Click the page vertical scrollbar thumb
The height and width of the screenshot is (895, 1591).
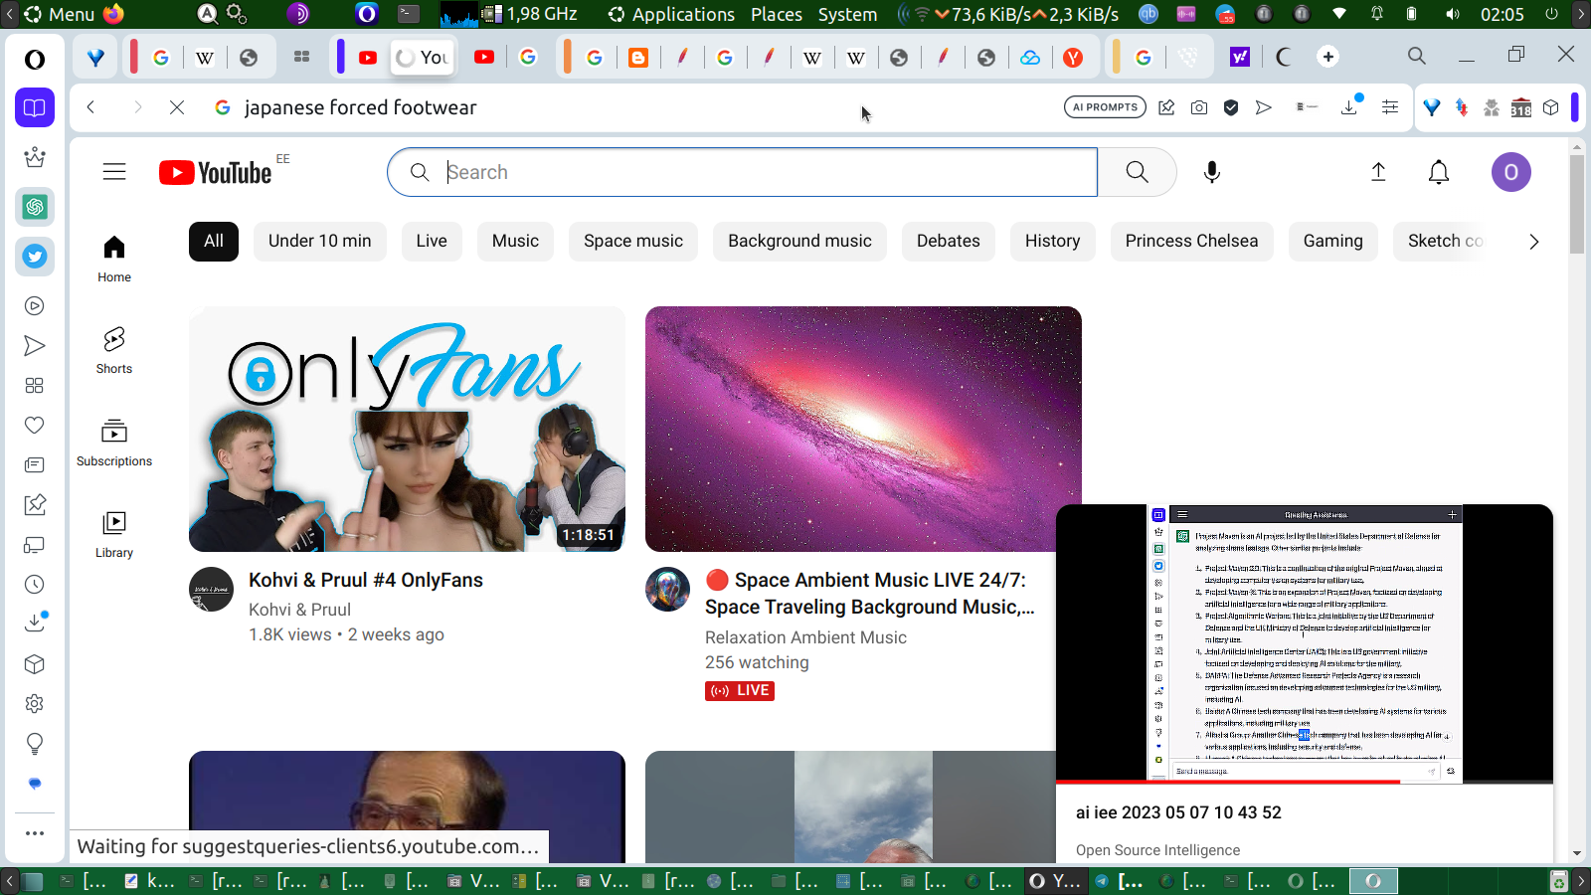click(x=1577, y=204)
